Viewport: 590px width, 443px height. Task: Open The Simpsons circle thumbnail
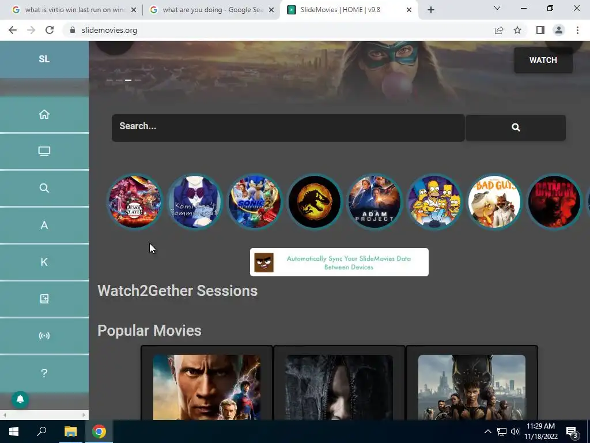pos(434,202)
